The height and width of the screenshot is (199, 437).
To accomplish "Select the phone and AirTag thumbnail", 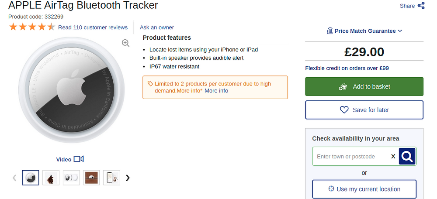I will pyautogui.click(x=112, y=178).
